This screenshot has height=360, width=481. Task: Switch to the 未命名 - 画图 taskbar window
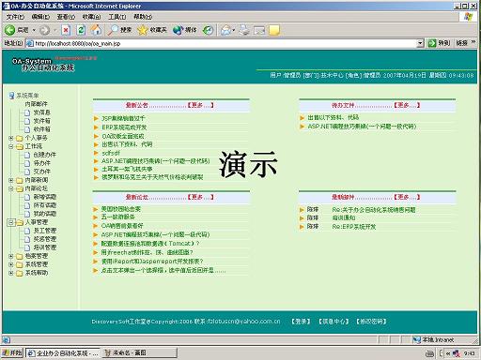139,353
